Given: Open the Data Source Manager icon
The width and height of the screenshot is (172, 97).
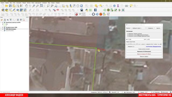Looking at the screenshot, I should coord(3,10).
